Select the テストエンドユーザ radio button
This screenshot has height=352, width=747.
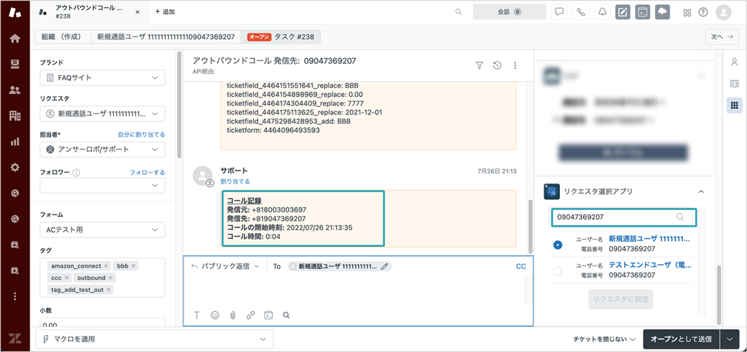(557, 271)
